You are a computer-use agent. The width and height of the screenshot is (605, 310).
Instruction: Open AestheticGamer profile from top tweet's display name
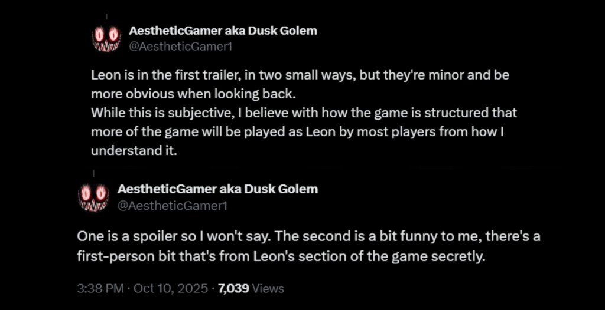[223, 31]
